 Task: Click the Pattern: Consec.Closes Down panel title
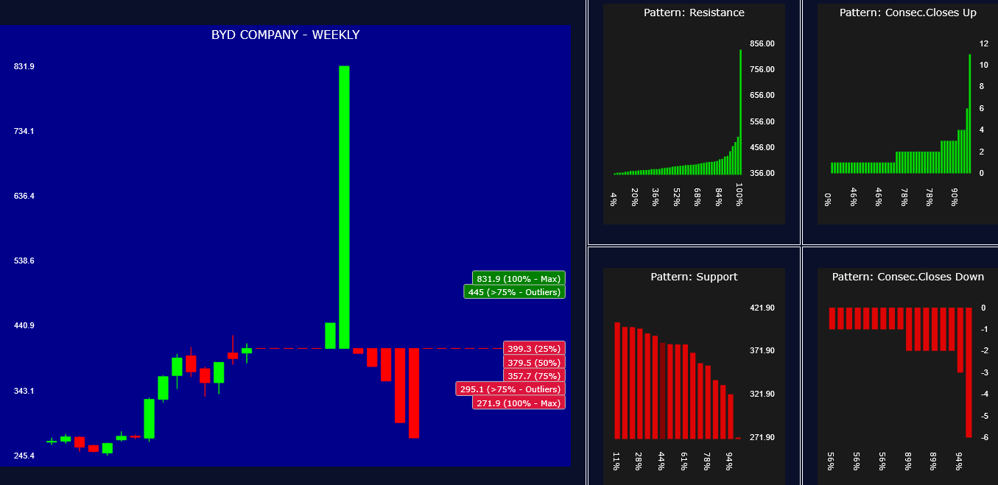(x=908, y=277)
